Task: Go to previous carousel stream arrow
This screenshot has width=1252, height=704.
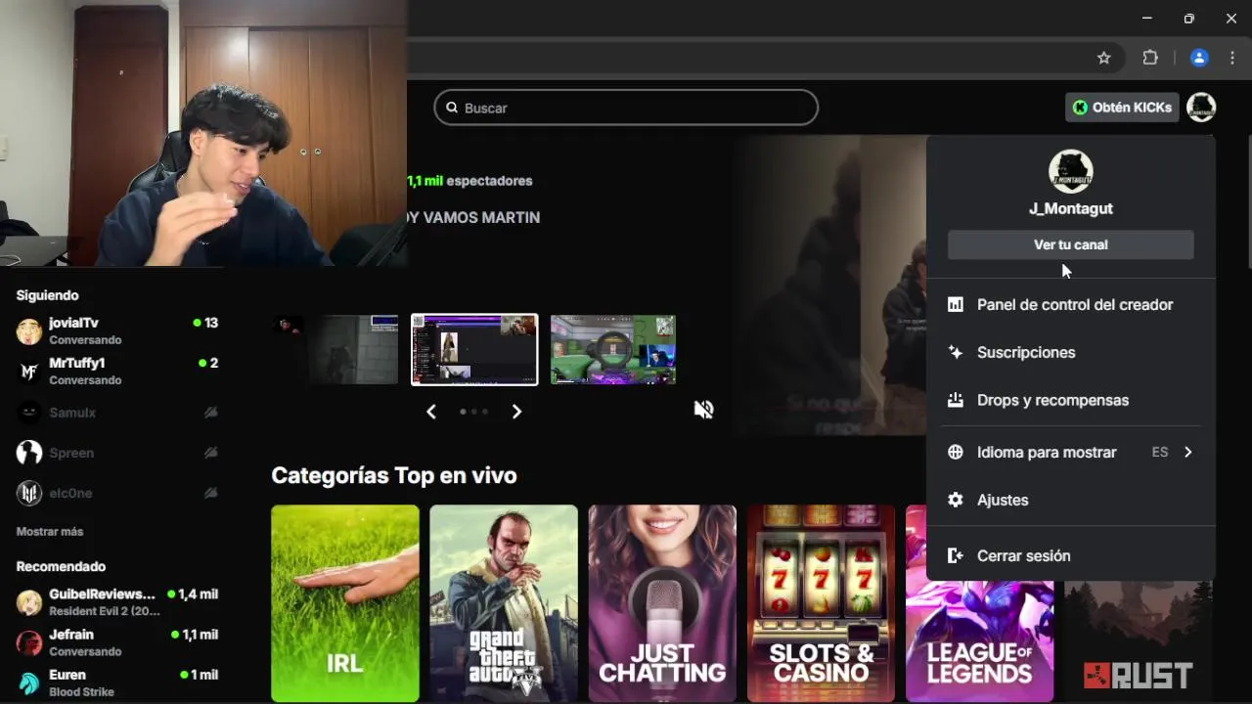Action: (x=431, y=412)
